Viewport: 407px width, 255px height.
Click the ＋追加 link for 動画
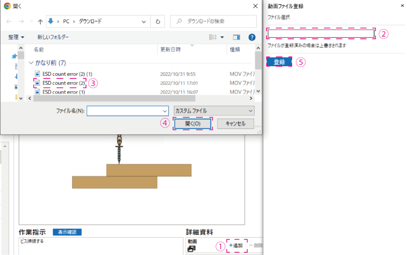coord(236,245)
